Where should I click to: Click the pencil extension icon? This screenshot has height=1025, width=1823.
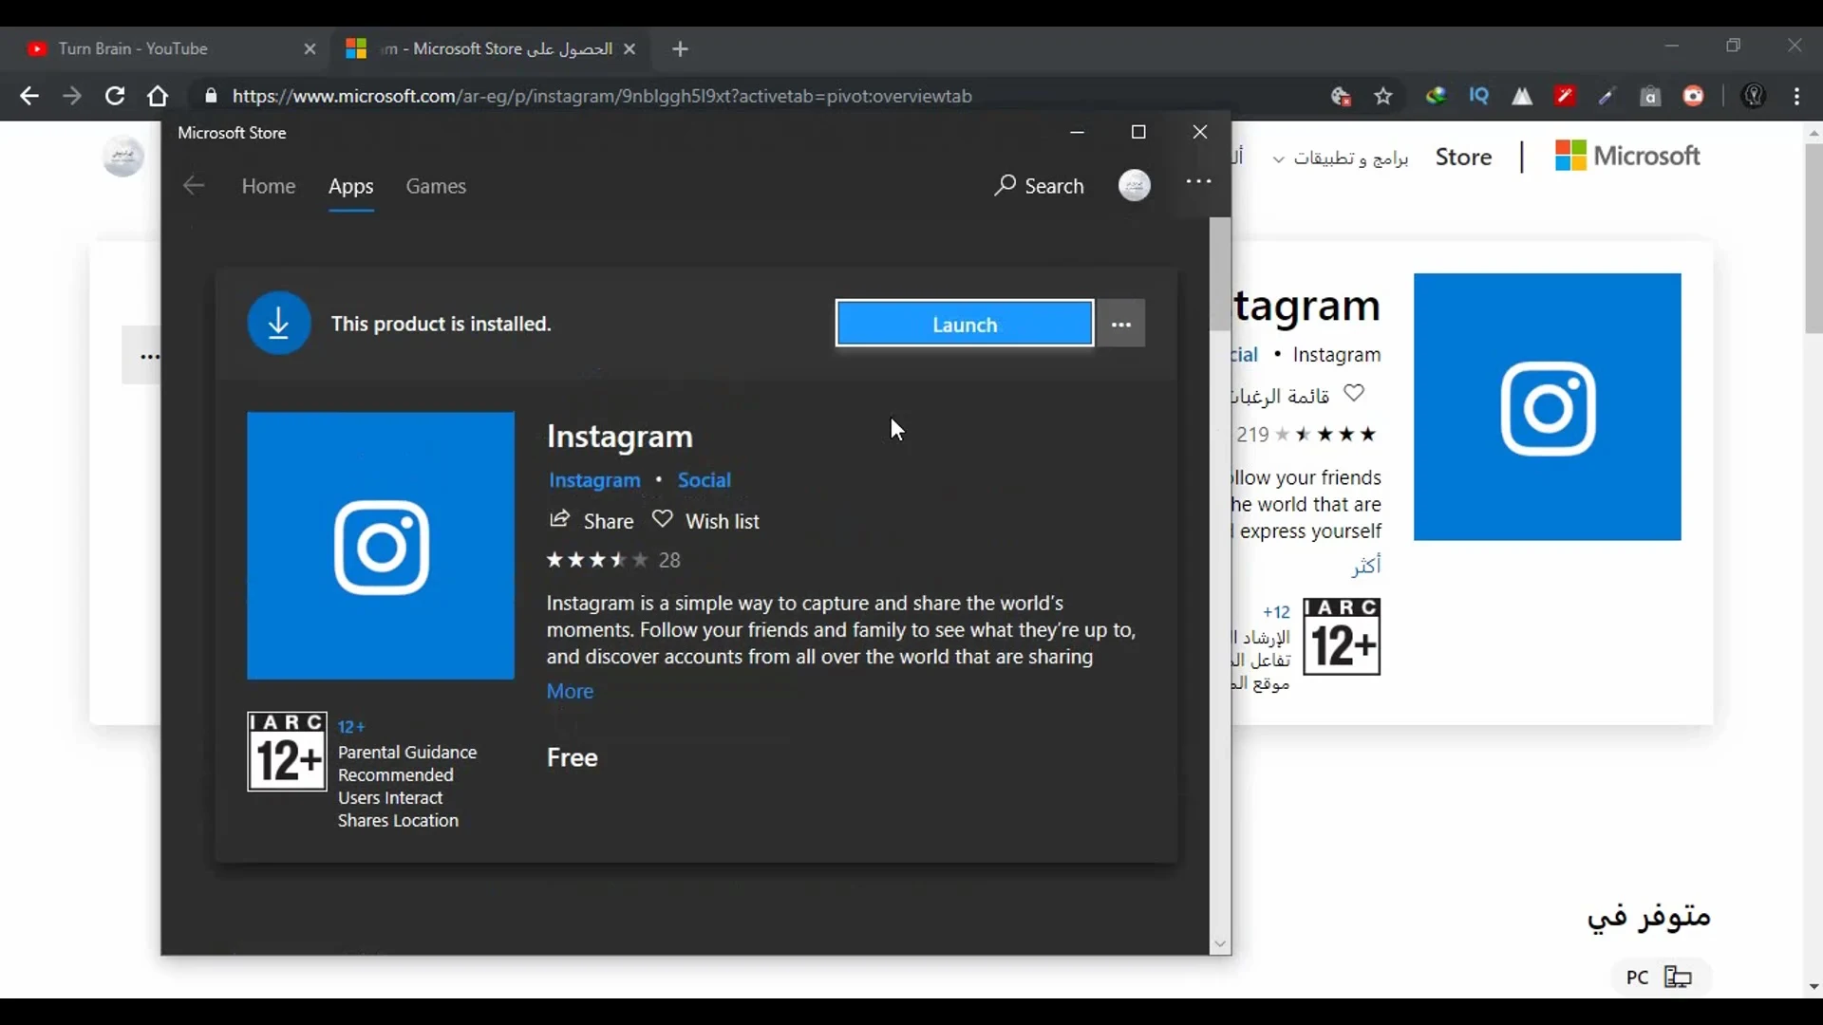pyautogui.click(x=1607, y=96)
